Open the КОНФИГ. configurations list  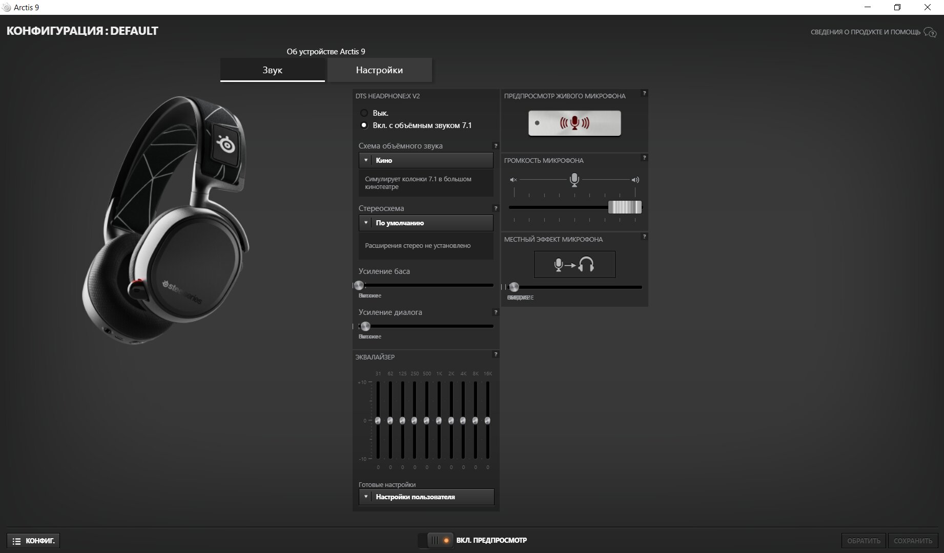click(33, 541)
